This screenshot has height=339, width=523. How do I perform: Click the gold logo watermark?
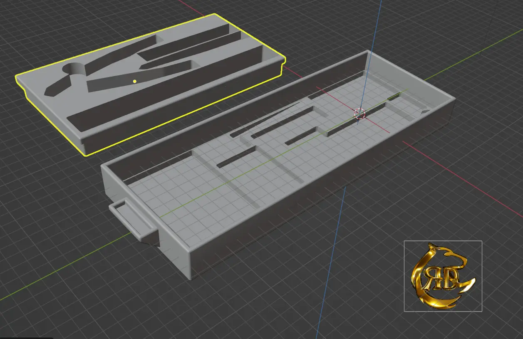(x=443, y=276)
